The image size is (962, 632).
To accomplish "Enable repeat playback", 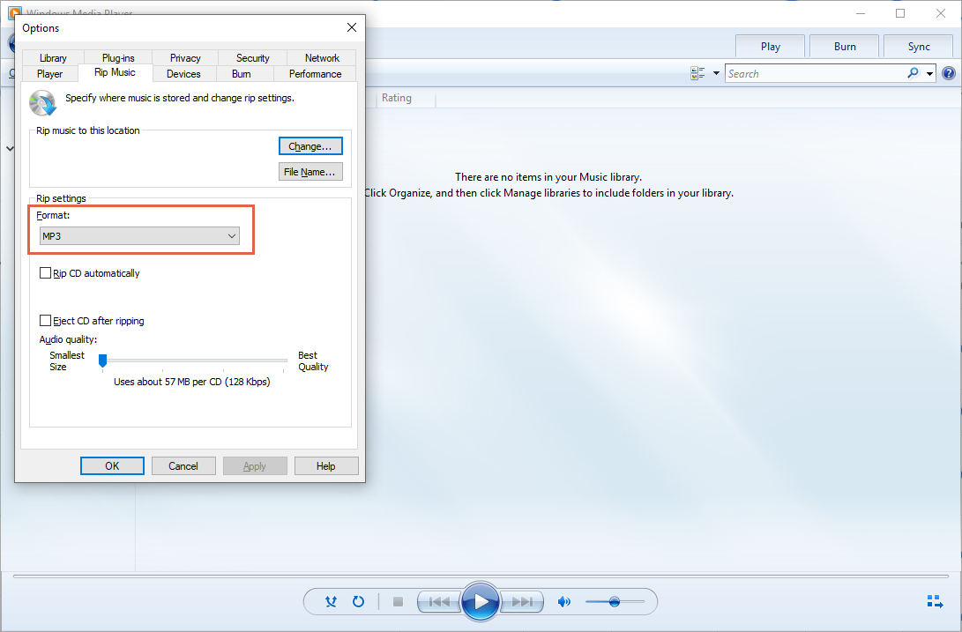I will pos(358,601).
